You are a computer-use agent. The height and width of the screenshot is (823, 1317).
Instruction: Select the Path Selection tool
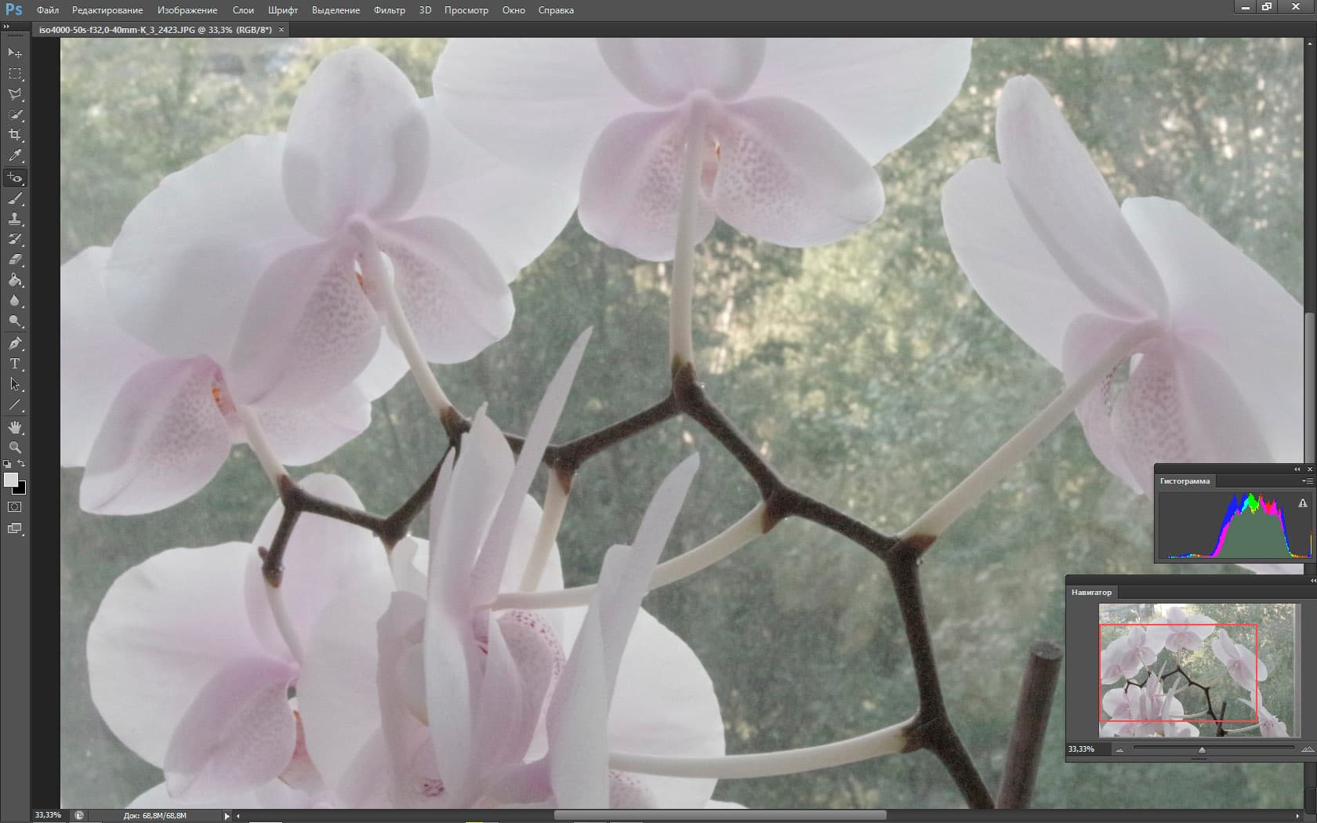(x=15, y=385)
